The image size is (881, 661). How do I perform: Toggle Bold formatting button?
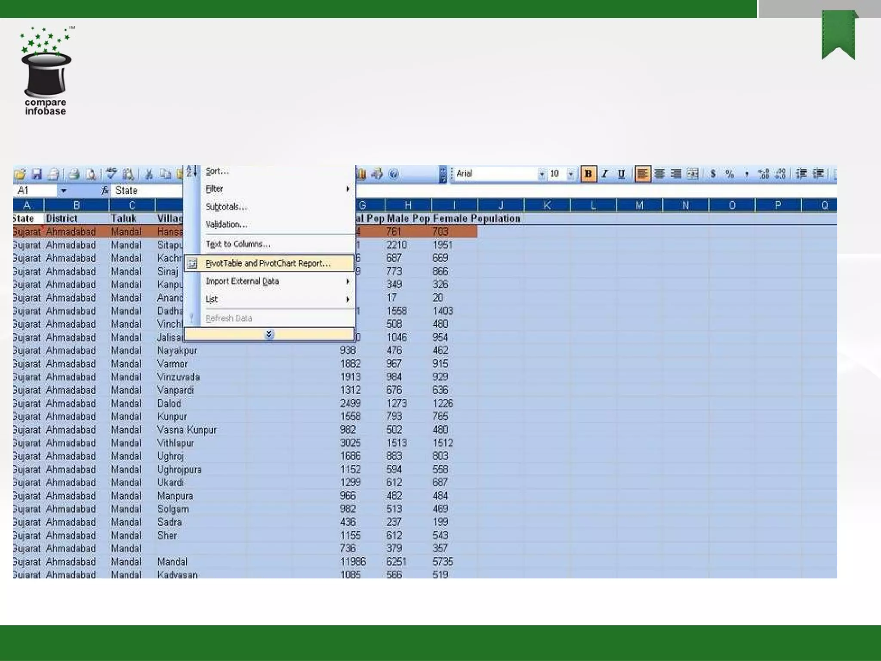coord(588,173)
